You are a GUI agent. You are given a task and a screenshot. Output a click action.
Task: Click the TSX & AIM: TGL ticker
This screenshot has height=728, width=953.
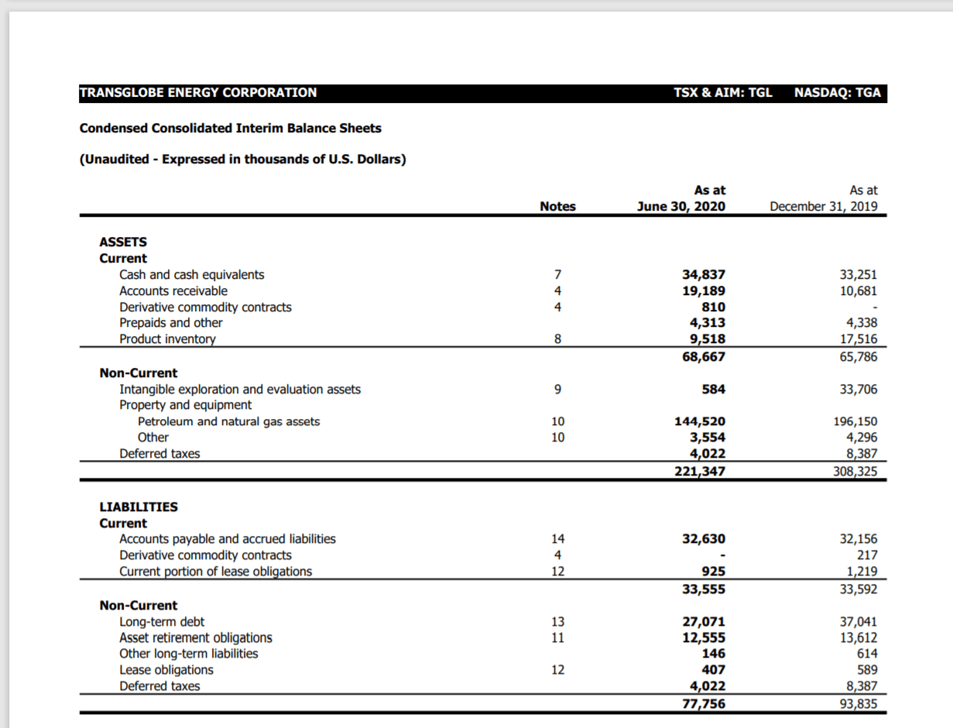723,93
